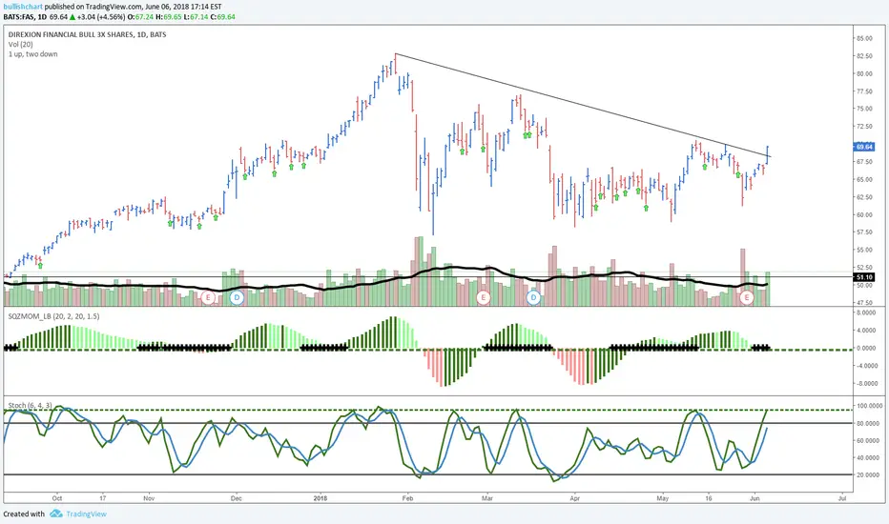Image resolution: width=889 pixels, height=524 pixels.
Task: Click the H:69.65 high value in header
Action: (x=169, y=17)
